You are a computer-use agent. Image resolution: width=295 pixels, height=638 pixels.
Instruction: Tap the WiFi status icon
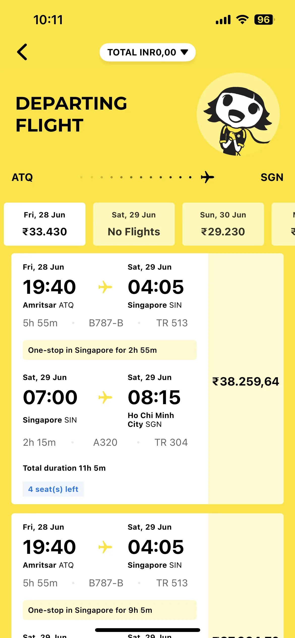coord(242,20)
